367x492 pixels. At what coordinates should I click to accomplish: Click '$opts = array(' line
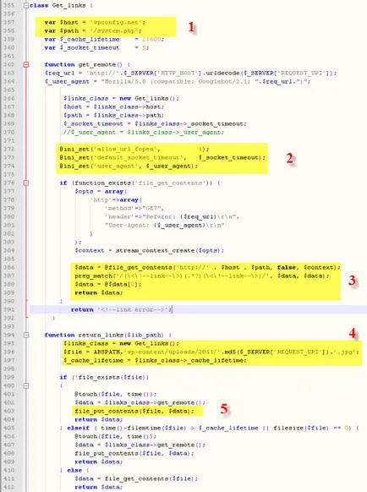tap(101, 191)
